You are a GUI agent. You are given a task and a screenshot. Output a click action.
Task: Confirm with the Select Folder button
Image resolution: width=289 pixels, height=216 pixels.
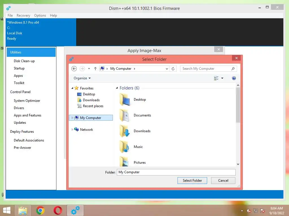192,181
